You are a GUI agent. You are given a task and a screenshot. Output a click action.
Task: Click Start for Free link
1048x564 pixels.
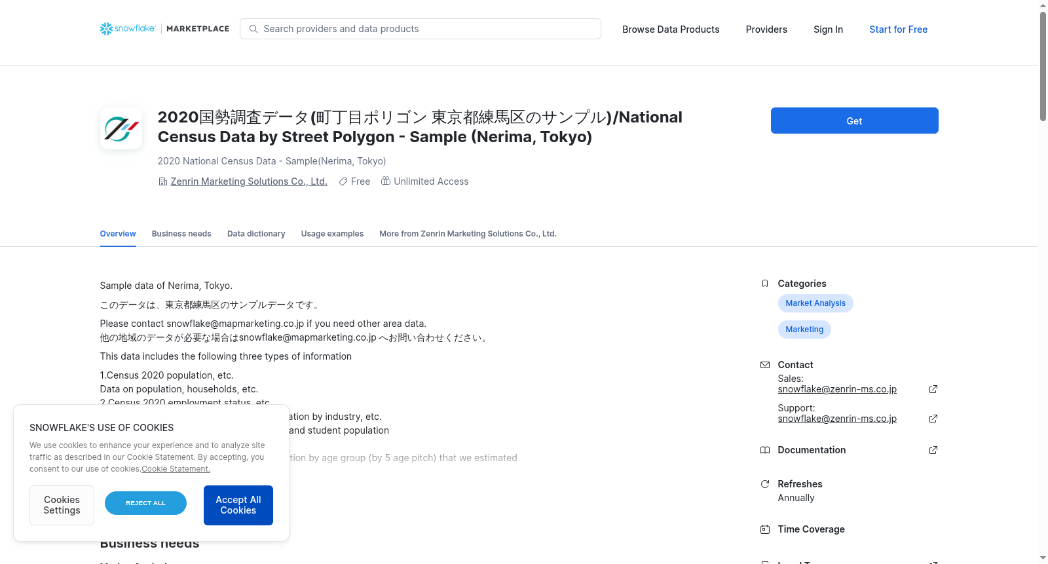(898, 29)
